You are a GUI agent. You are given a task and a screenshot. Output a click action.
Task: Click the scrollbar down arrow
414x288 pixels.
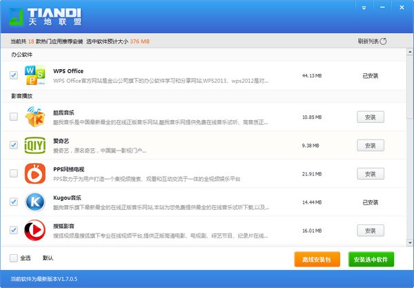click(x=410, y=242)
